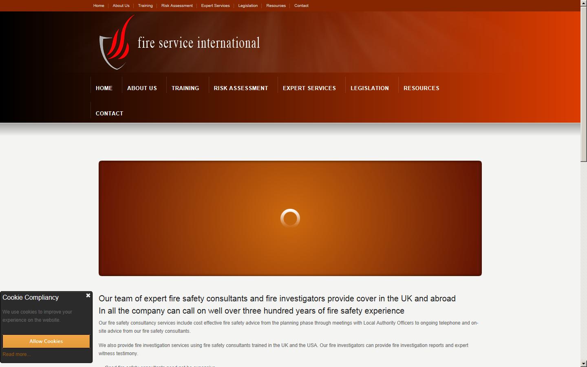Select RESOURCES in the main navigation
This screenshot has height=367, width=587.
point(421,88)
